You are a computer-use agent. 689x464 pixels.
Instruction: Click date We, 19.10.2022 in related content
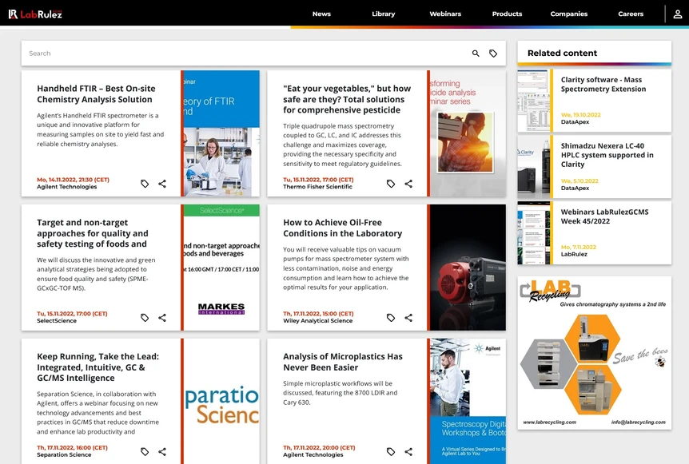point(580,114)
